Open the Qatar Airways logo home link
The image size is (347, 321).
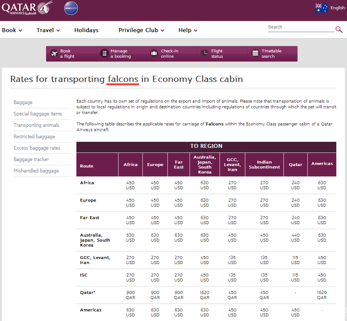(x=27, y=8)
